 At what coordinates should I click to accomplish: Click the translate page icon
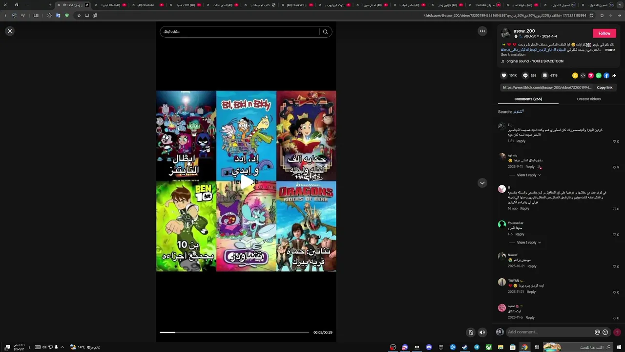[58, 15]
